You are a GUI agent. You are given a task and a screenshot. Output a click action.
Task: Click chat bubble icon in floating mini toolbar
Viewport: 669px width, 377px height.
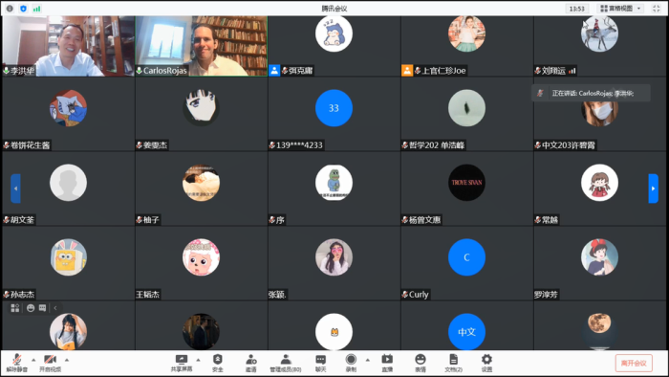[42, 308]
